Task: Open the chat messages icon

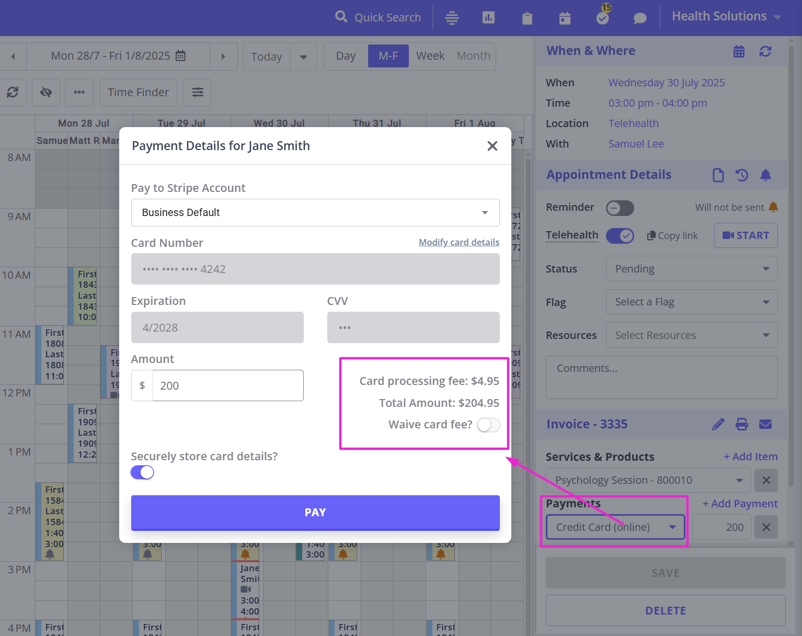Action: click(x=639, y=18)
